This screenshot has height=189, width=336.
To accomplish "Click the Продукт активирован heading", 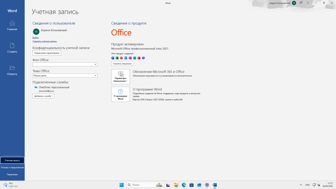I will [128, 44].
